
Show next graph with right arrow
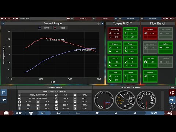(102, 23)
